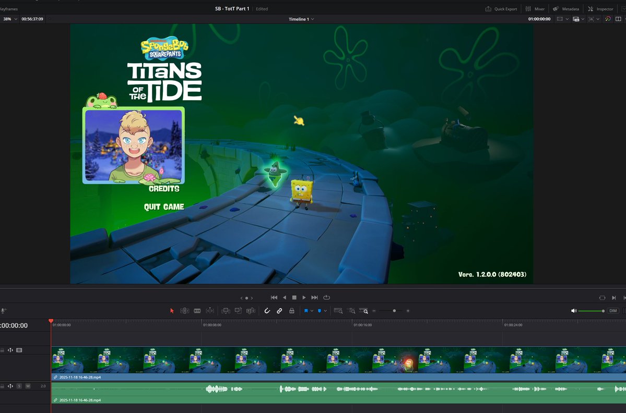
Task: Mute audio track A1 with the M button
Action: pos(28,386)
